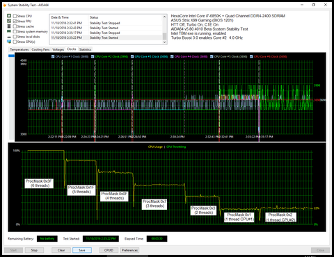Viewport: 334px width, 257px height.
Task: Click the ProcMask:0x3 (2 threads) annotation
Action: (203, 210)
